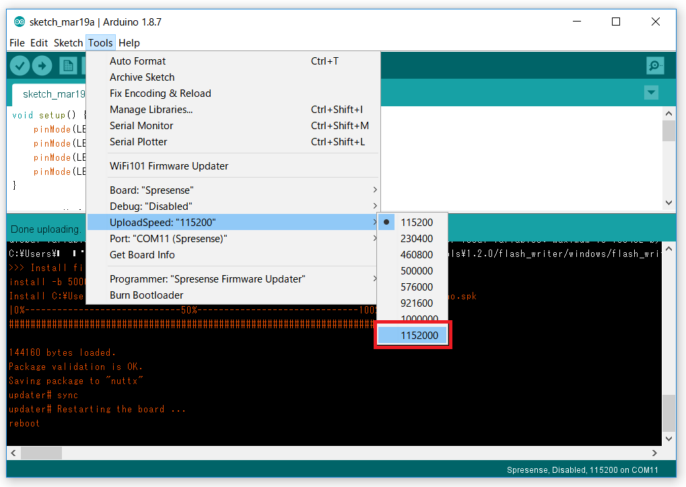Click Get Board Info
Screen dimensions: 686x487
[142, 255]
